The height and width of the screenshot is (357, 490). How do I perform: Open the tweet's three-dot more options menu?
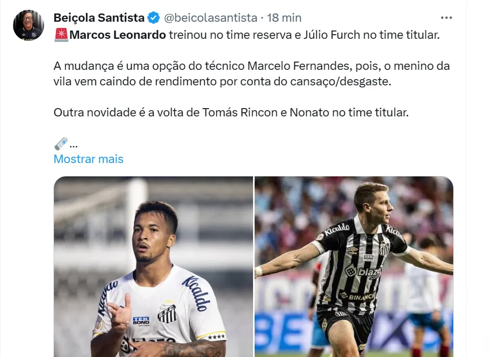click(446, 18)
